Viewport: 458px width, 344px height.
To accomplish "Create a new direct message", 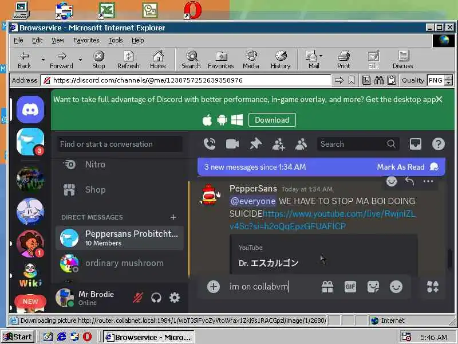I will click(173, 217).
